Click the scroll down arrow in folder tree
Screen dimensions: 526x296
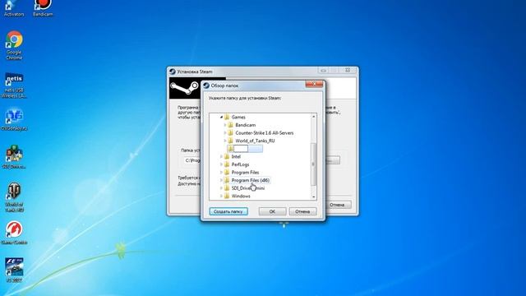314,197
